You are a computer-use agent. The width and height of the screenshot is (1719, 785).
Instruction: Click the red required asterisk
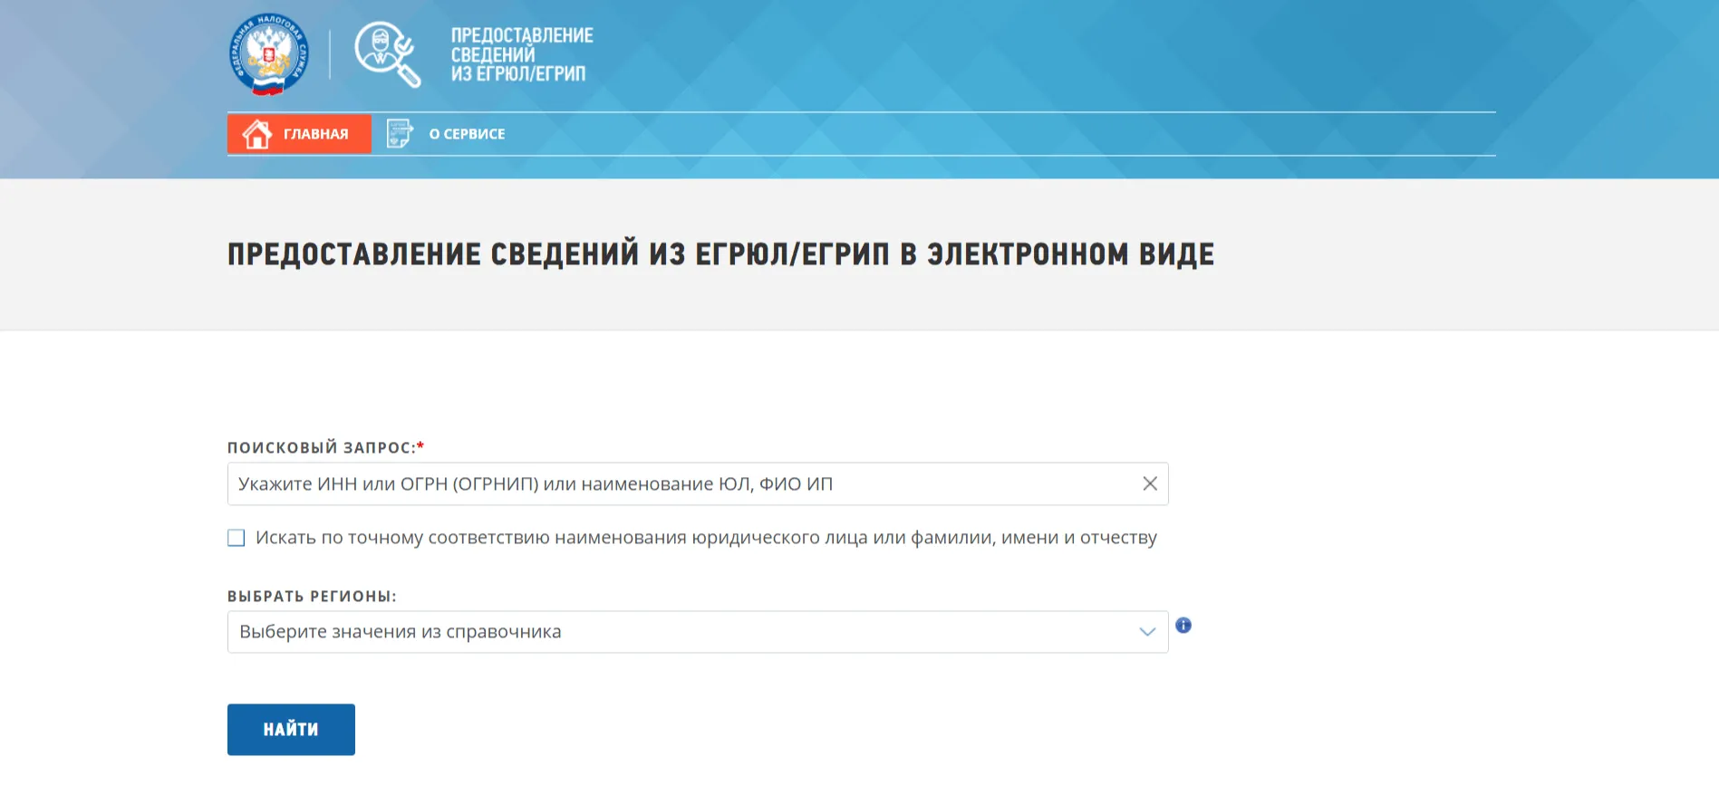click(x=420, y=445)
